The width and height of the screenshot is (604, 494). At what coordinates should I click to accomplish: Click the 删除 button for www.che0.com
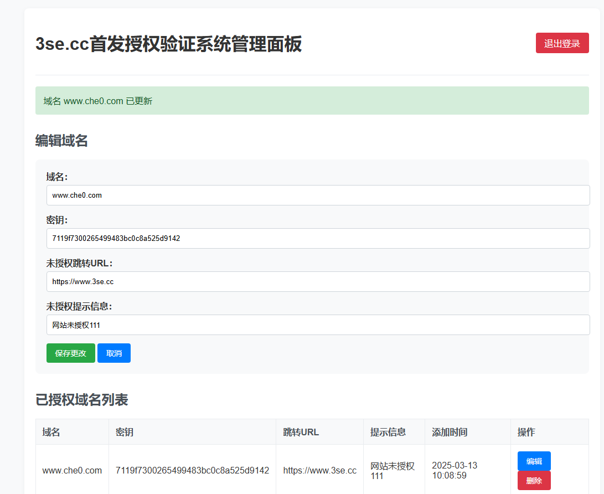(x=534, y=480)
